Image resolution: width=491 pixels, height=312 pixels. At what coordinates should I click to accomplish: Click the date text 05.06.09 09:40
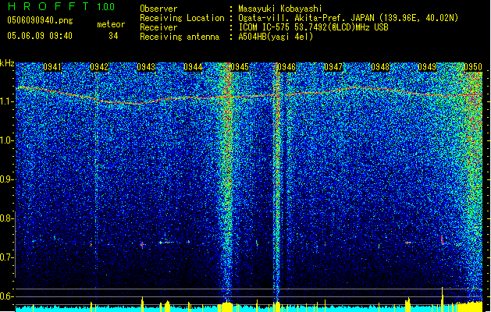click(40, 36)
